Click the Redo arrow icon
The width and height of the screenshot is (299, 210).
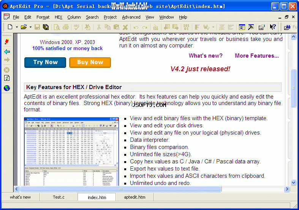145,27
